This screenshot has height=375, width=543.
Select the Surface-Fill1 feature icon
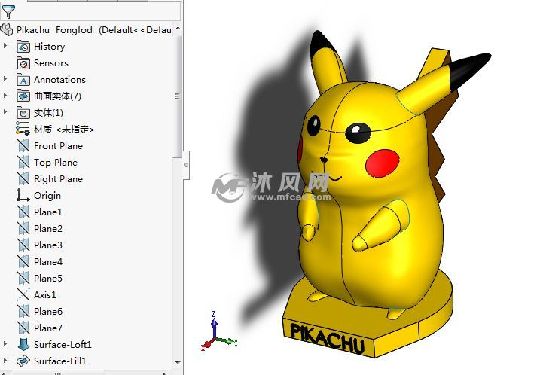coord(23,361)
